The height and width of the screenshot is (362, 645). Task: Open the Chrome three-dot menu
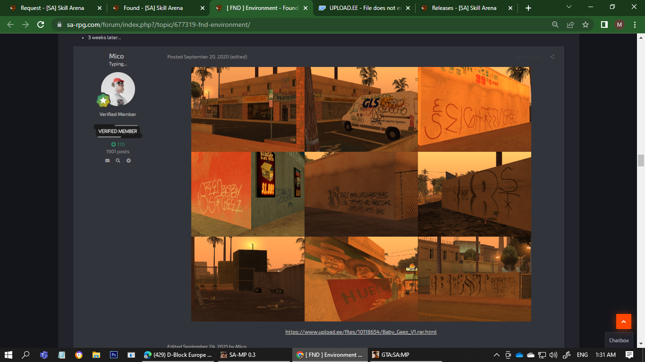tap(635, 25)
